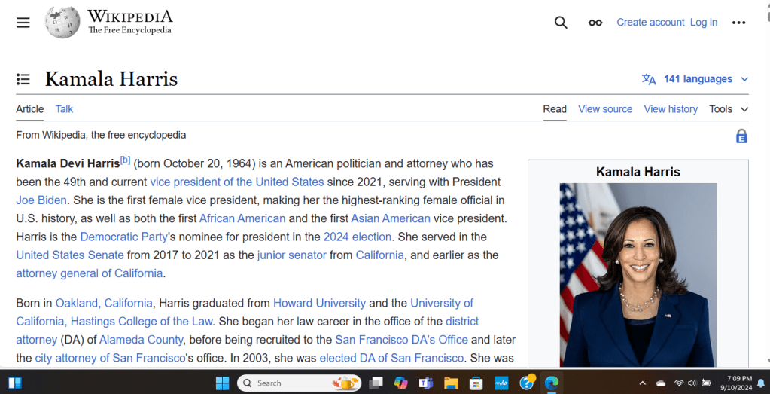Switch to the Talk tab
The height and width of the screenshot is (394, 770).
(x=64, y=109)
